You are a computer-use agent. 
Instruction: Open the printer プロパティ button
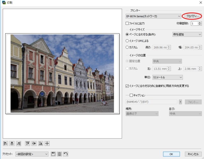[193, 16]
